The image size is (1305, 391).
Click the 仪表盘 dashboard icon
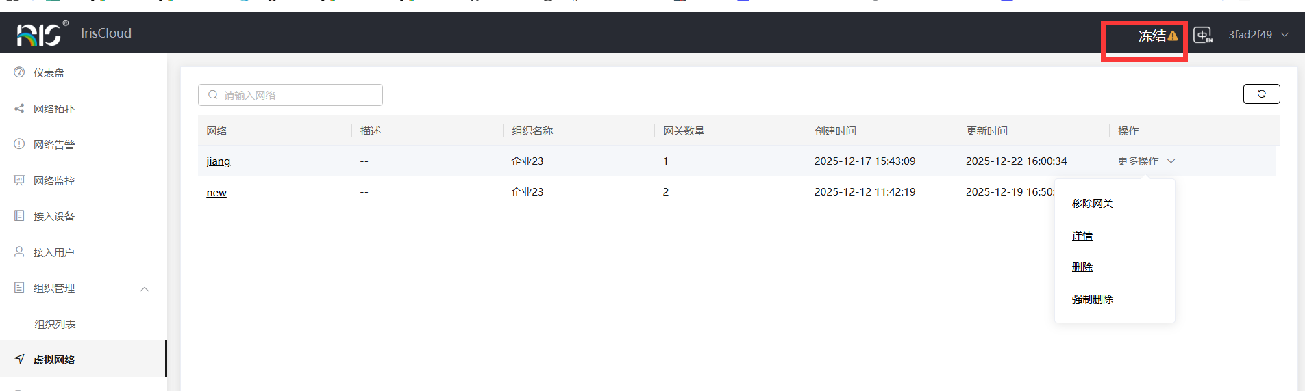coord(19,72)
